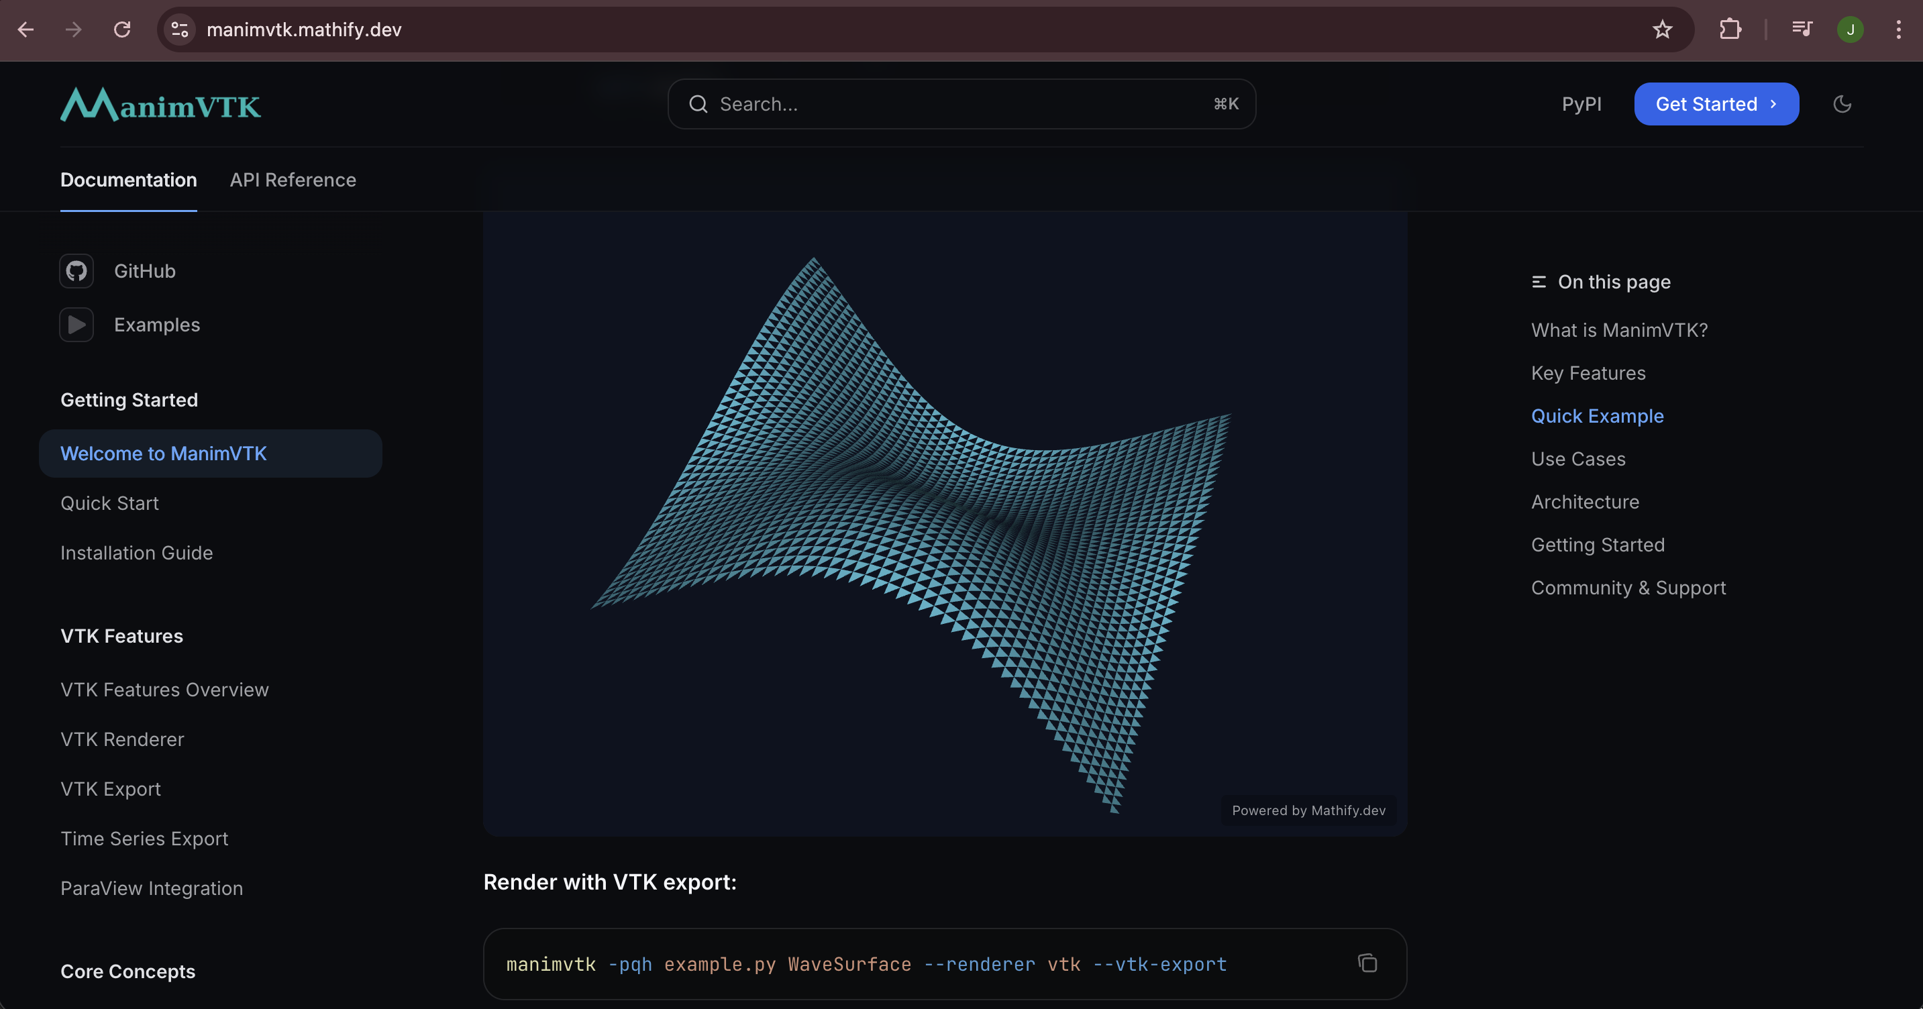Bookmark this page with star icon
The image size is (1923, 1009).
point(1662,30)
